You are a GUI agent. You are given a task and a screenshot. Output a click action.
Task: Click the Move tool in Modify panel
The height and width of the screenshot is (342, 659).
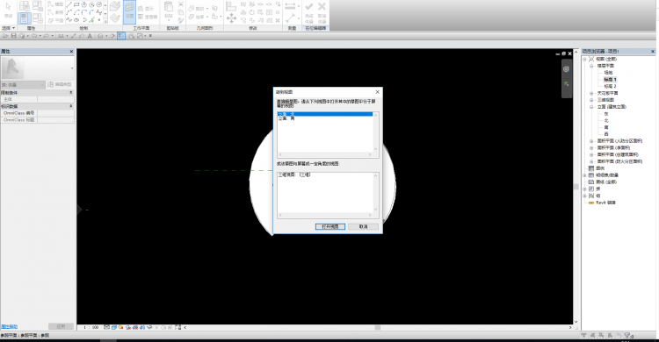click(x=231, y=18)
